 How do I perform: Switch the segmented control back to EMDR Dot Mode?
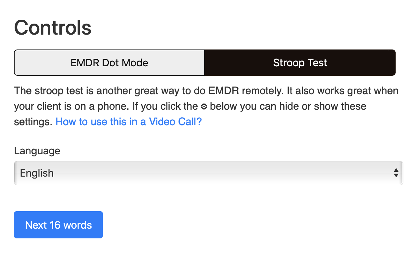pos(109,62)
